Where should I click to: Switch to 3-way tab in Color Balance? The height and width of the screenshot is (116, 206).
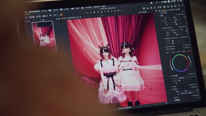tap(173, 52)
